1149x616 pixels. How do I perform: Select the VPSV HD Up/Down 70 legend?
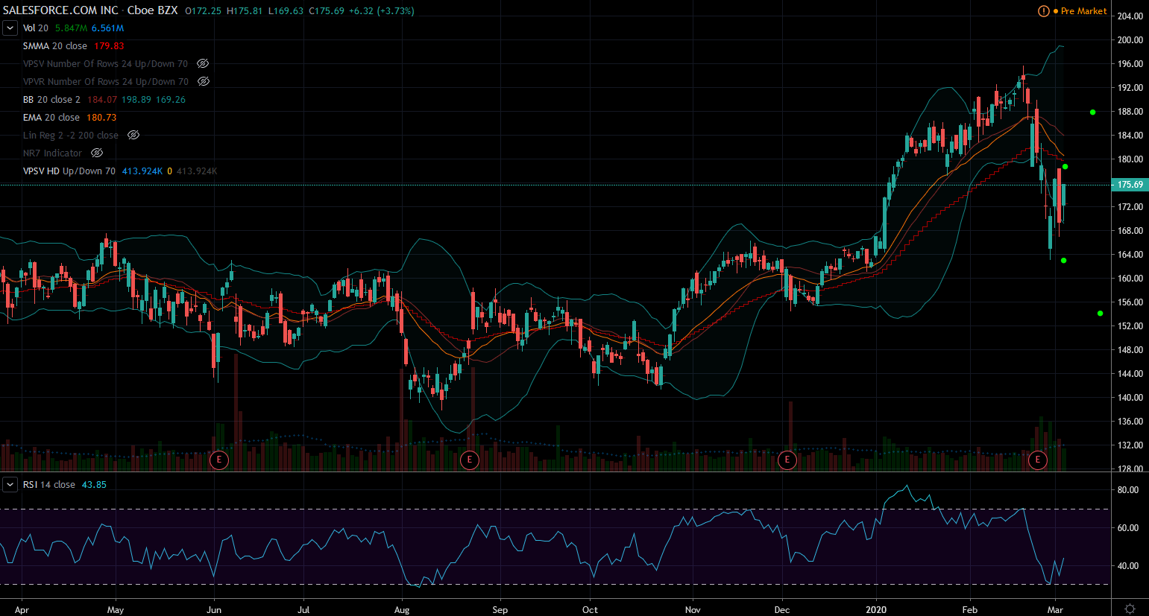click(x=69, y=171)
